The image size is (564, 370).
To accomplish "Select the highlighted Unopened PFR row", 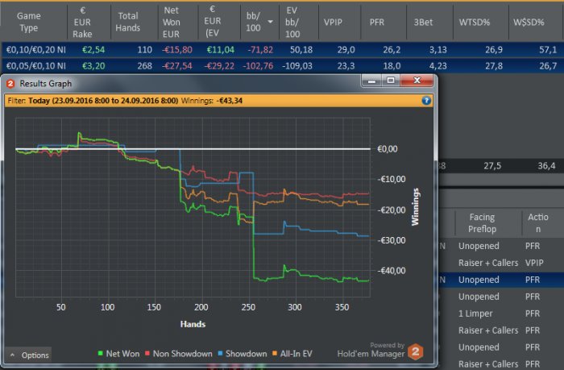I will click(x=500, y=280).
